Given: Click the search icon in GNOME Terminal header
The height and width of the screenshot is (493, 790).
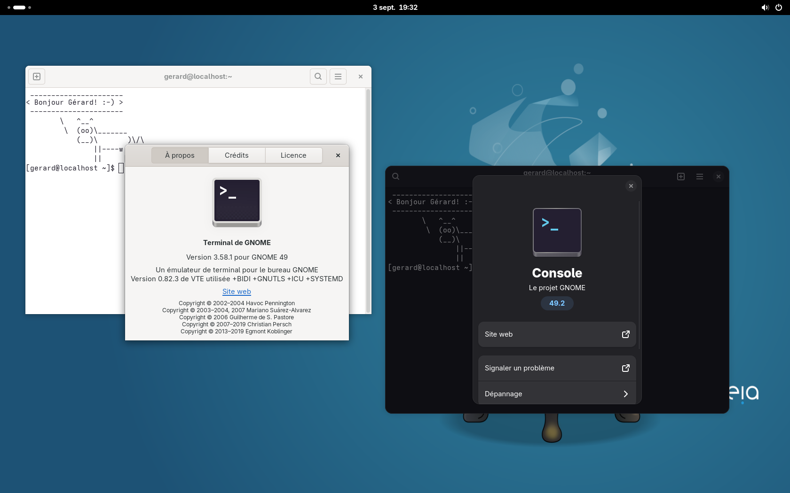Looking at the screenshot, I should (x=318, y=77).
